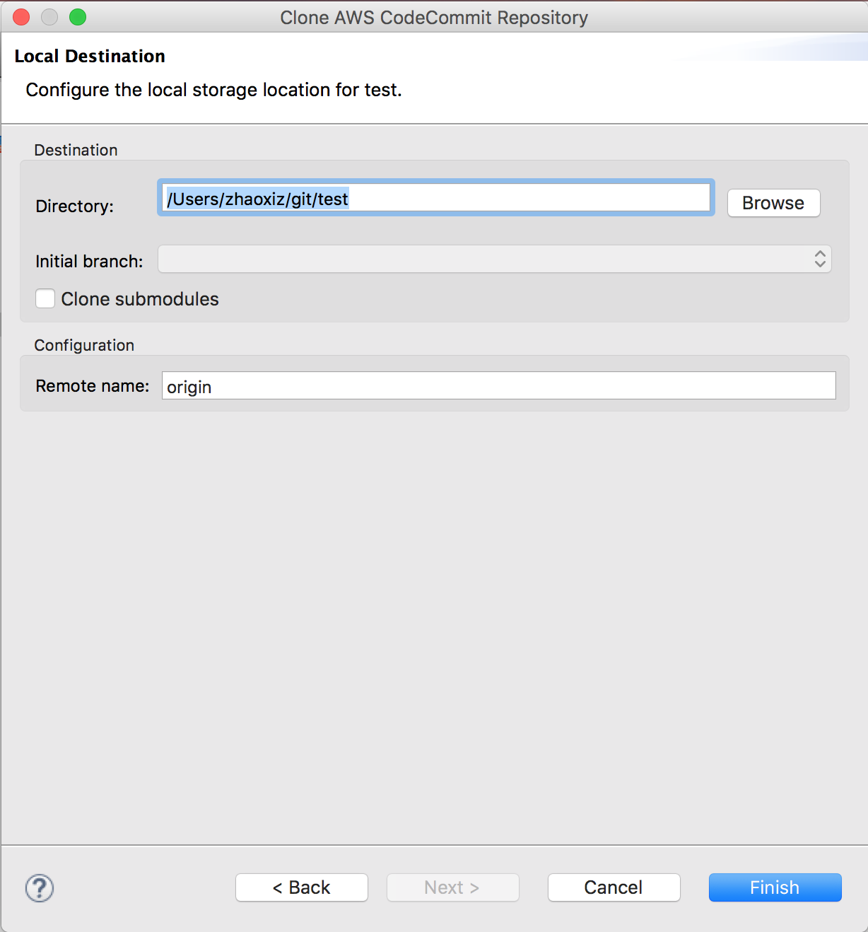Click the window title bar text
This screenshot has height=932, width=868.
click(x=434, y=17)
